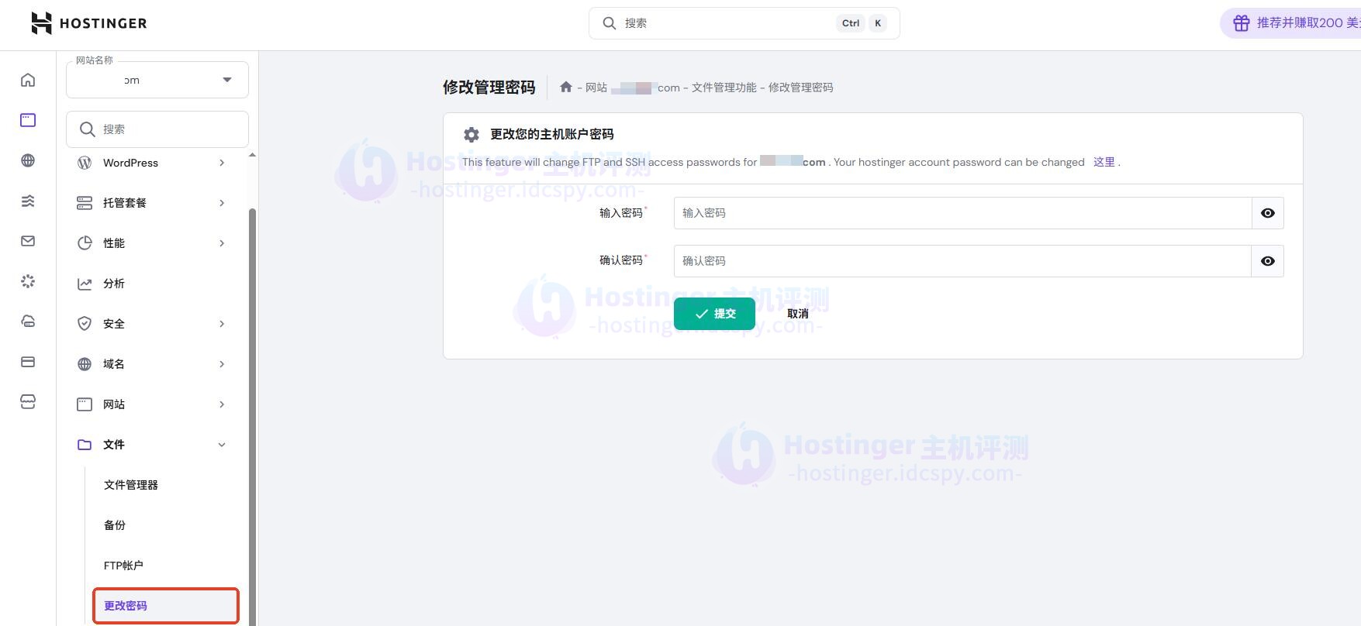Screen dimensions: 1361x626
Task: Open the home icon in left rail
Action: click(28, 80)
